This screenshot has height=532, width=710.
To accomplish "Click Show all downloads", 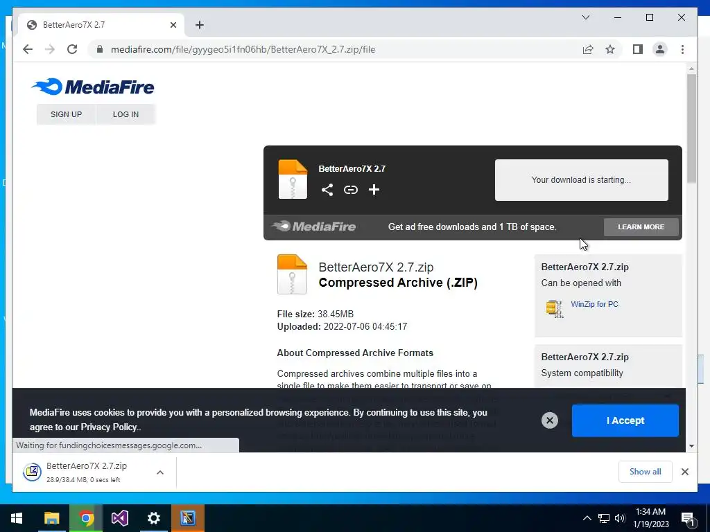I will (645, 471).
